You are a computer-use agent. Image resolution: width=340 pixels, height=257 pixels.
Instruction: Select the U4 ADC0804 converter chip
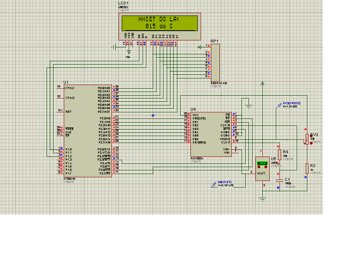(x=211, y=134)
